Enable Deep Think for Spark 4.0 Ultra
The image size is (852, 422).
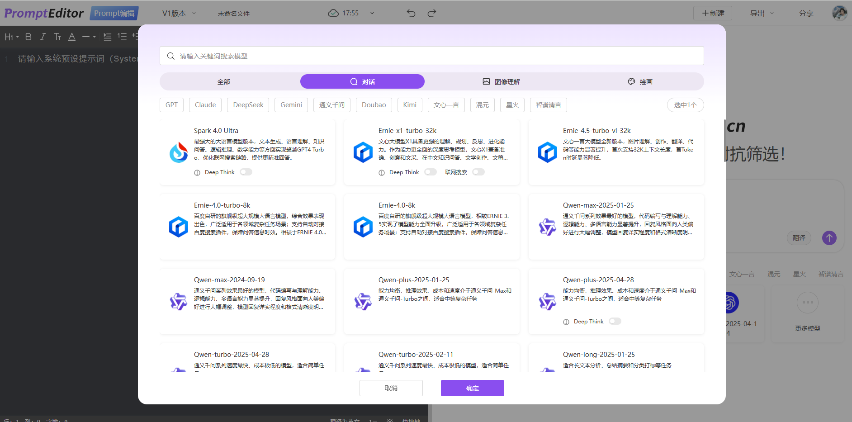click(x=246, y=172)
